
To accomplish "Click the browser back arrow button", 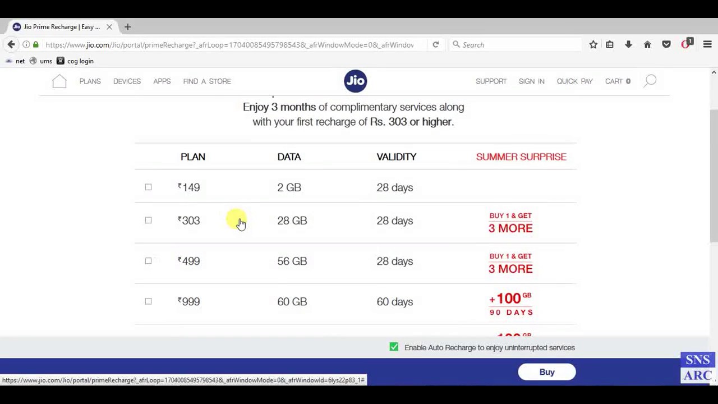I will [11, 44].
